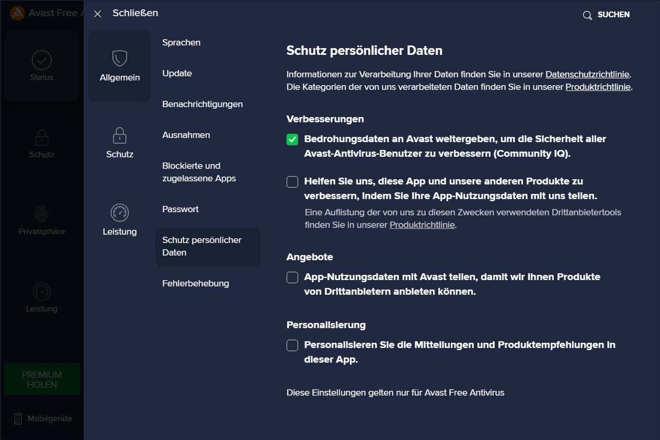Click the magnifier search icon
The image size is (660, 440).
tap(587, 15)
